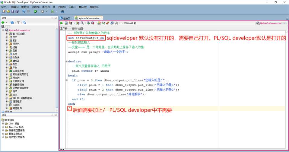The width and height of the screenshot is (289, 152).
Task: Select the 工作表 worksheet sub-tab
Action: point(64,29)
